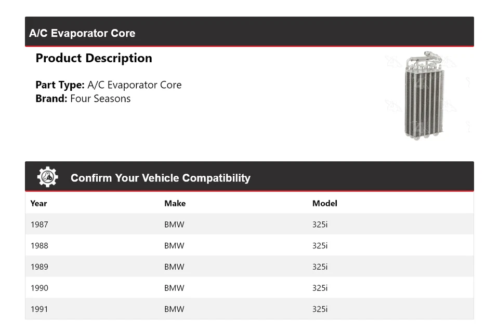Select the Part Type label line

click(109, 85)
